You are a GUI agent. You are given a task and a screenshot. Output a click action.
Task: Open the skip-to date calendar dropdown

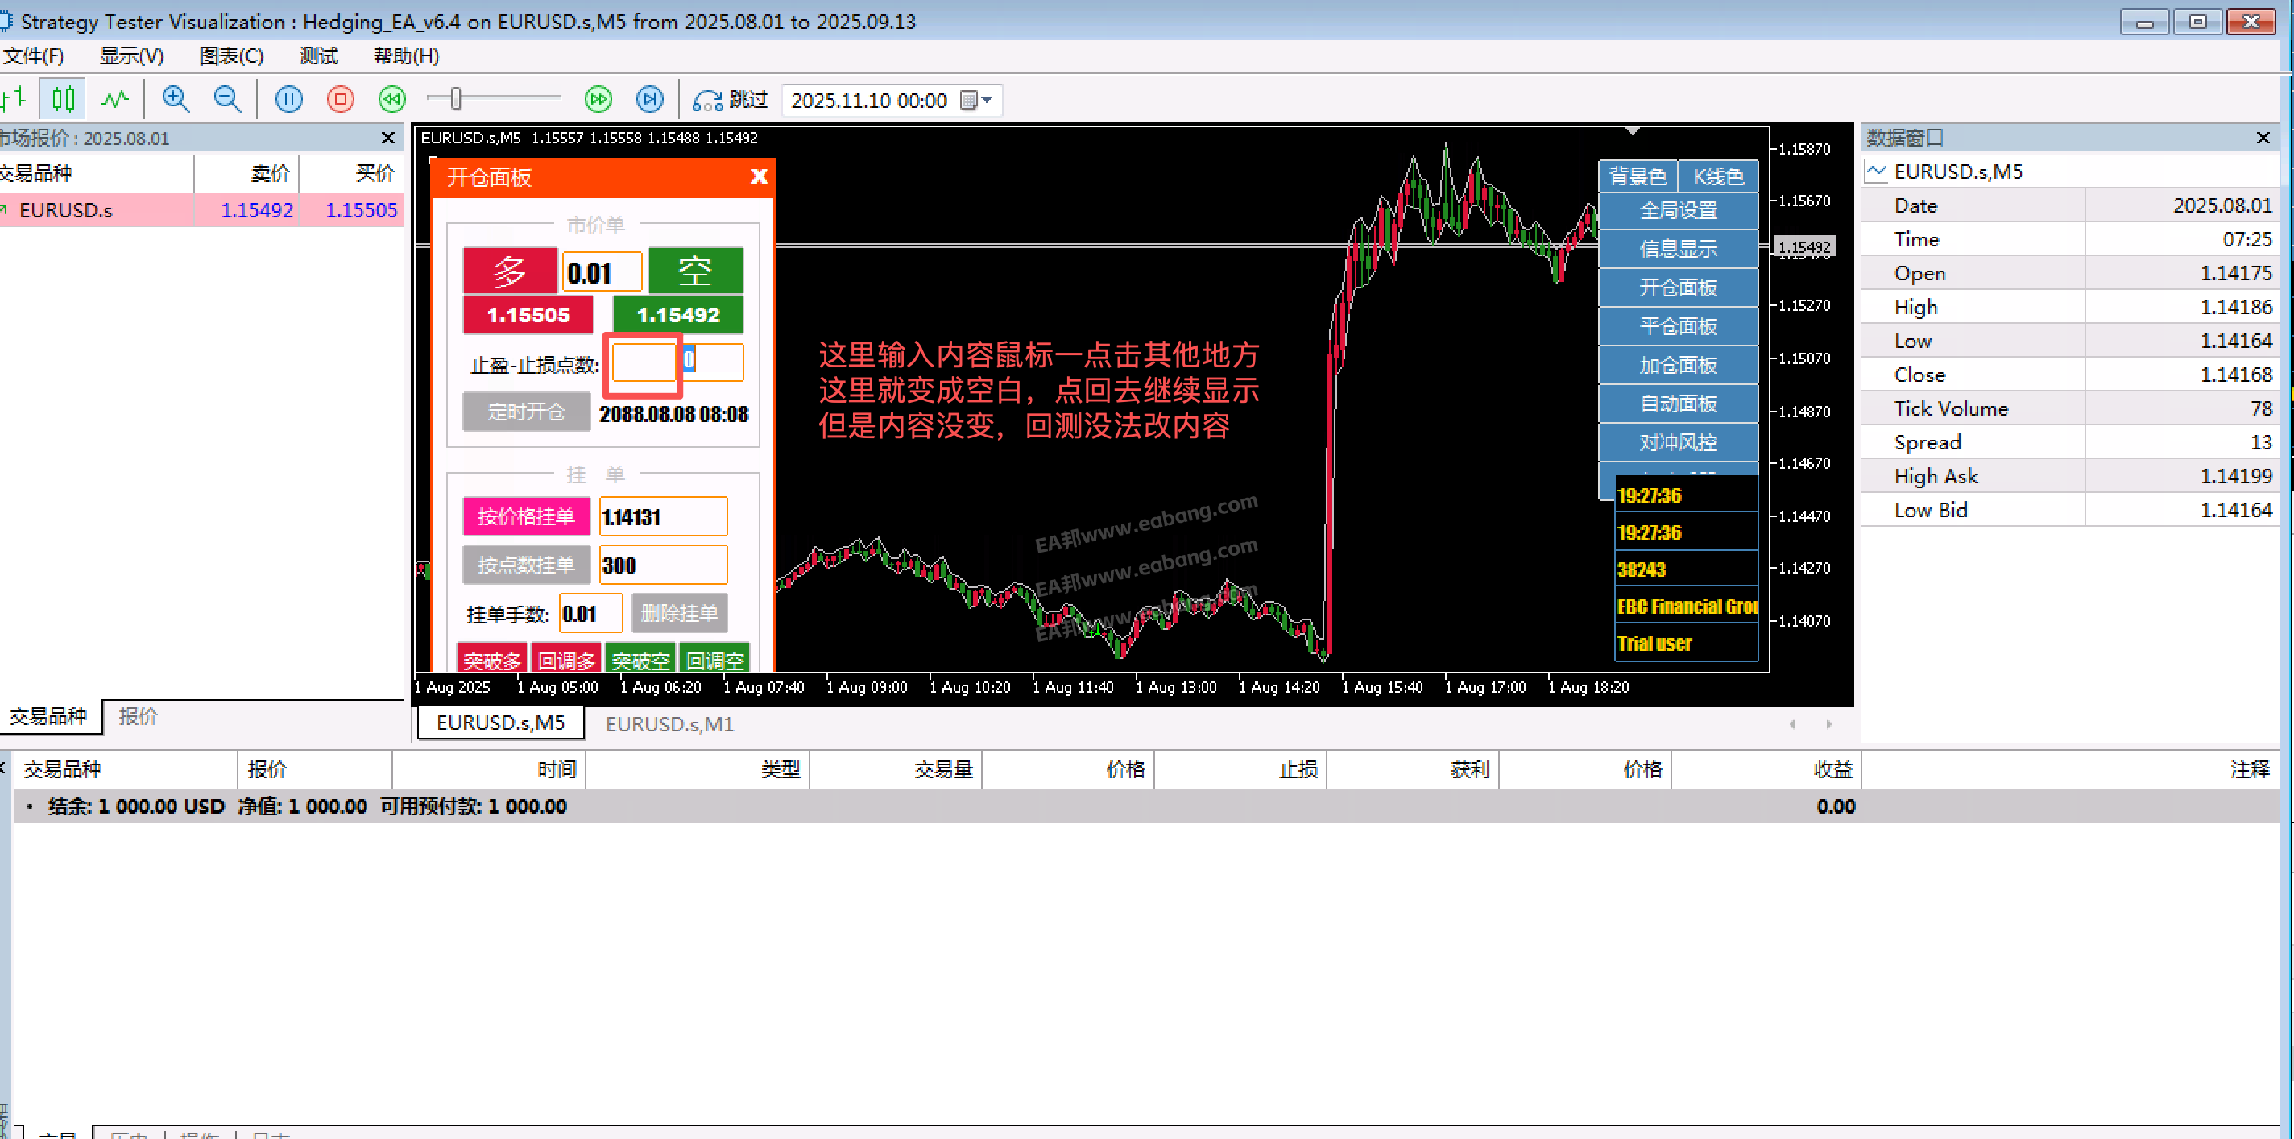click(978, 100)
